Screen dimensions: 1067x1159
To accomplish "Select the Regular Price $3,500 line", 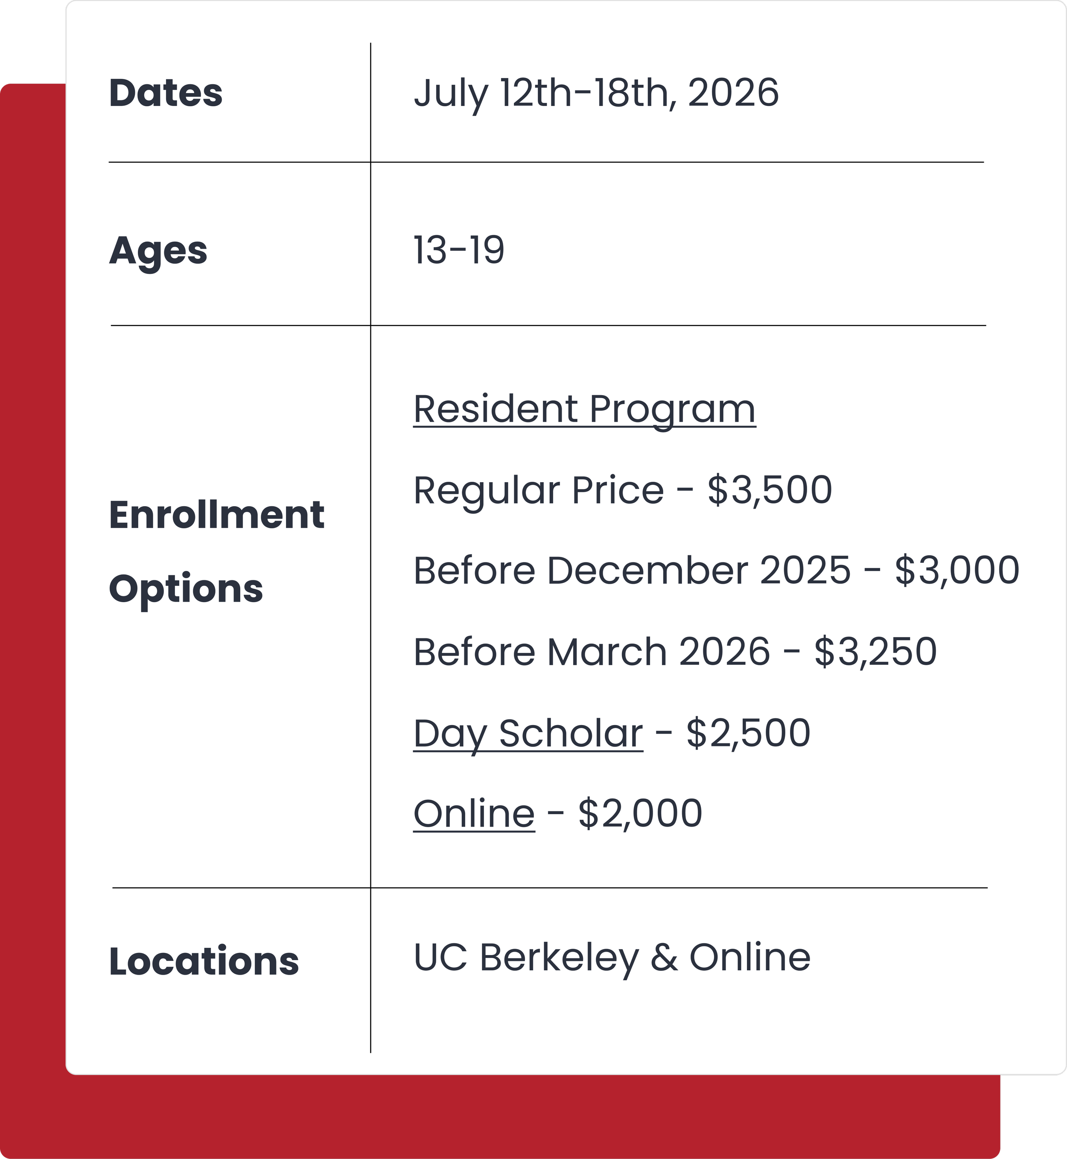I will tap(622, 490).
